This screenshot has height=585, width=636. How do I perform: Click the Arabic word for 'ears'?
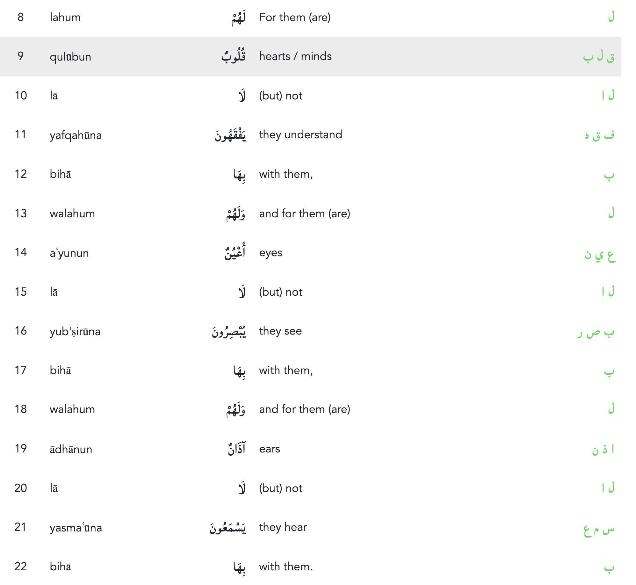click(x=237, y=449)
